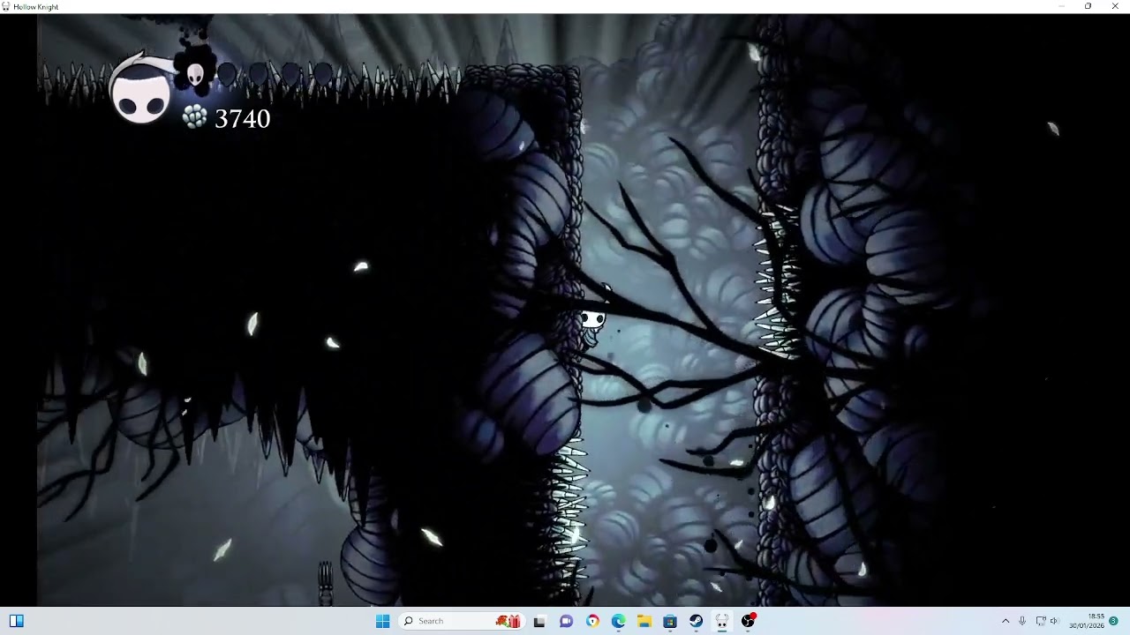1130x635 pixels.
Task: Open the purple chat app on taskbar
Action: [566, 621]
